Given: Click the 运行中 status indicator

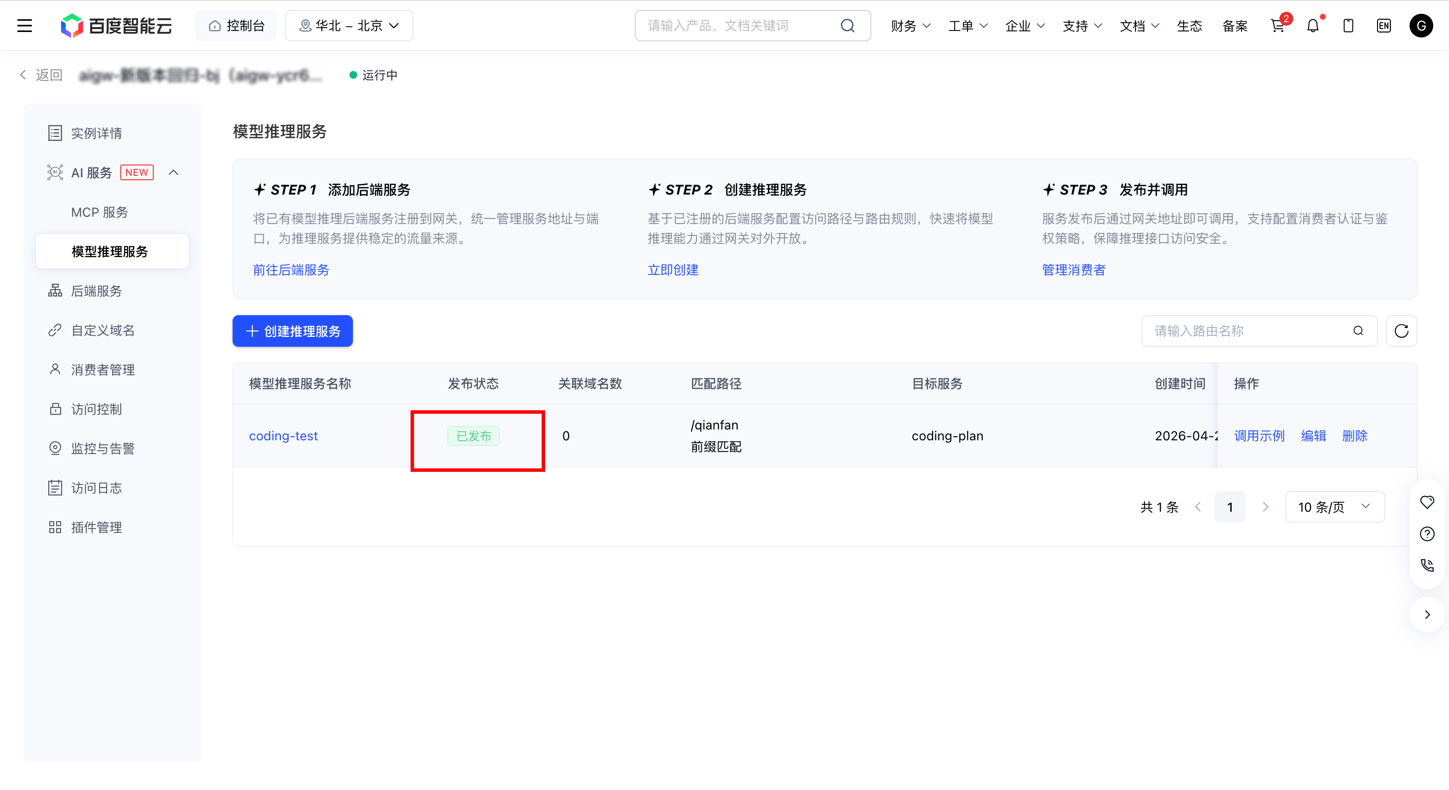Looking at the screenshot, I should pos(374,75).
